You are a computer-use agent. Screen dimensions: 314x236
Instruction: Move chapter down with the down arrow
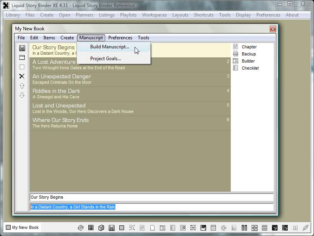click(22, 95)
